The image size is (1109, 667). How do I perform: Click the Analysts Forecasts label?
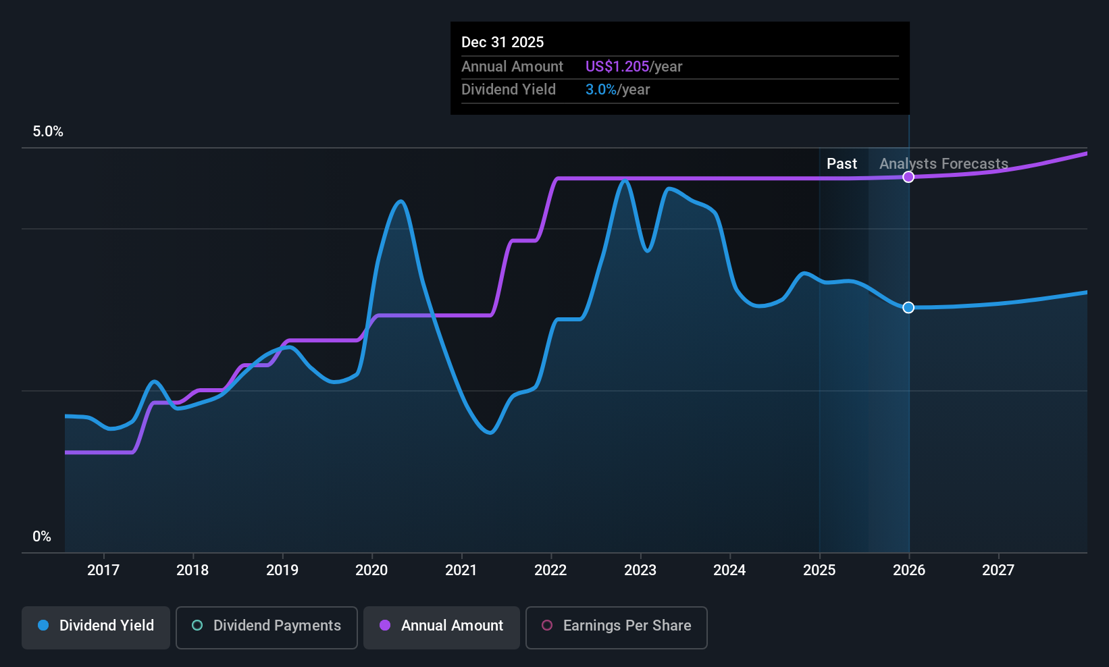[x=944, y=164]
